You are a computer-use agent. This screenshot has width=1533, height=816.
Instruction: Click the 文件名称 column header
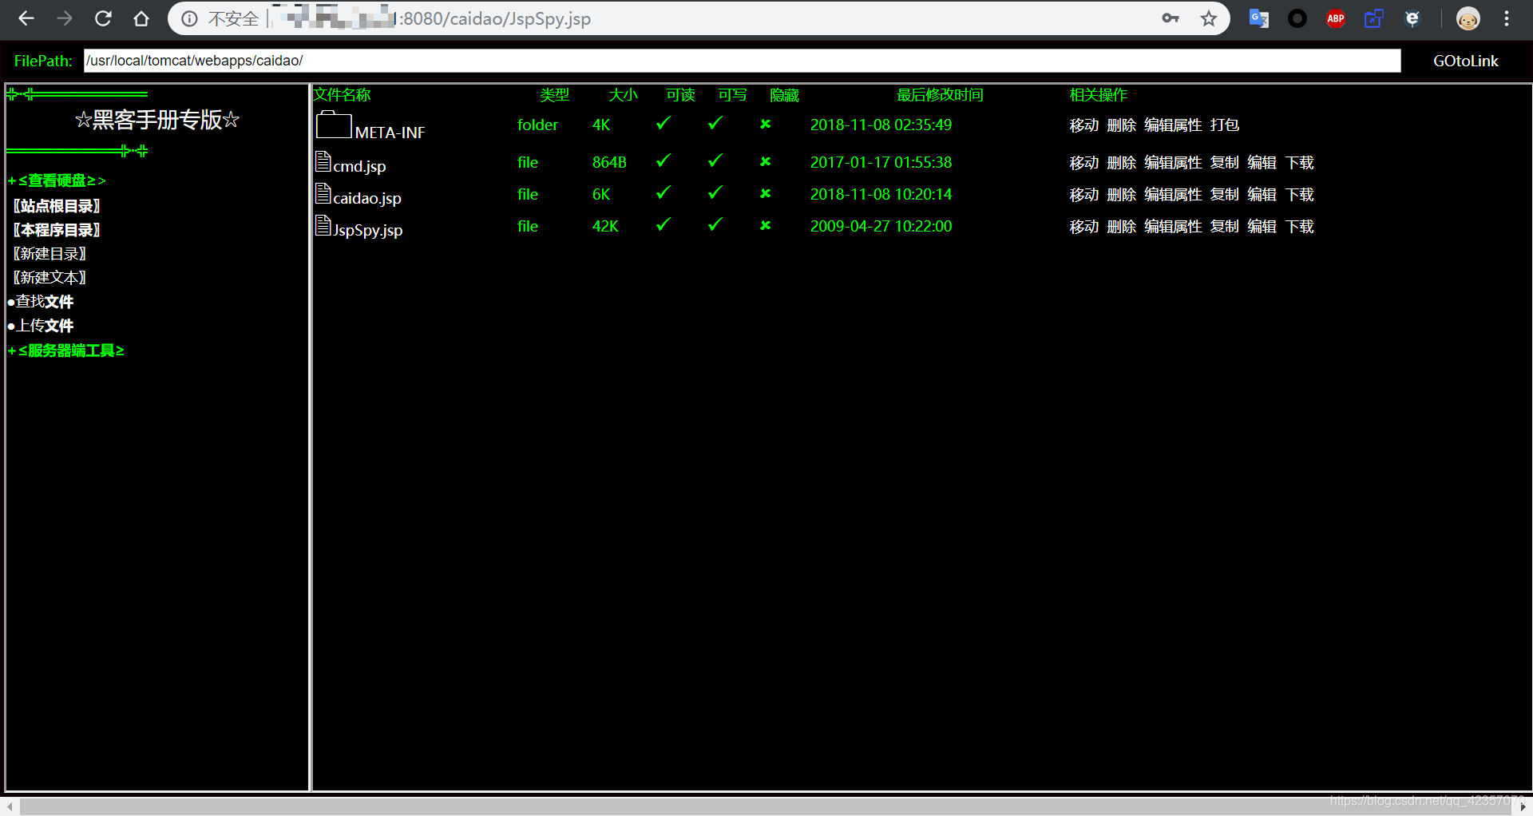[342, 95]
